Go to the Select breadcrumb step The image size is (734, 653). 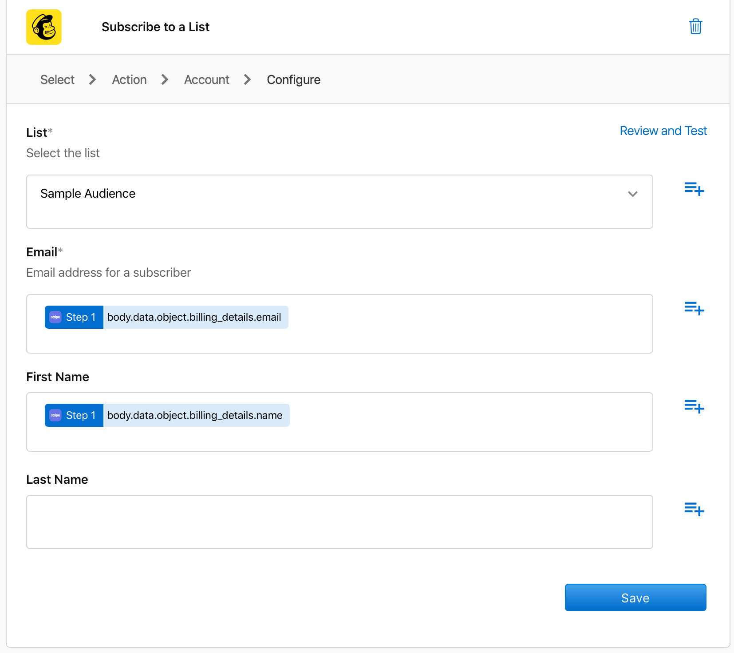pos(57,80)
